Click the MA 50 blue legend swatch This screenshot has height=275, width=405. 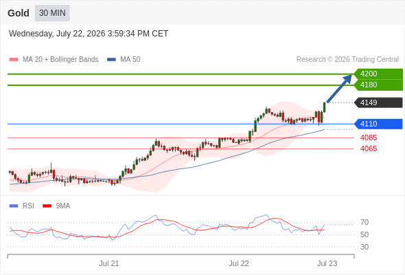pyautogui.click(x=111, y=60)
